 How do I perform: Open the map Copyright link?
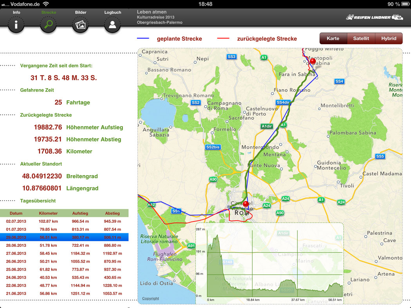click(x=150, y=298)
